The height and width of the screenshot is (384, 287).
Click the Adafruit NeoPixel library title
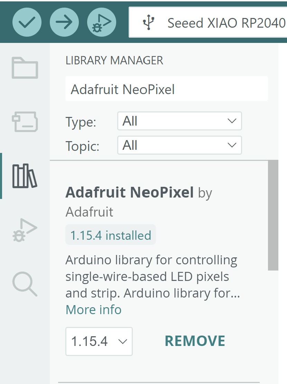pyautogui.click(x=129, y=192)
